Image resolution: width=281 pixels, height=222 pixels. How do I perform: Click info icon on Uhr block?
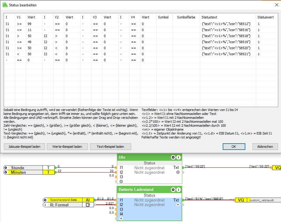tap(178, 157)
